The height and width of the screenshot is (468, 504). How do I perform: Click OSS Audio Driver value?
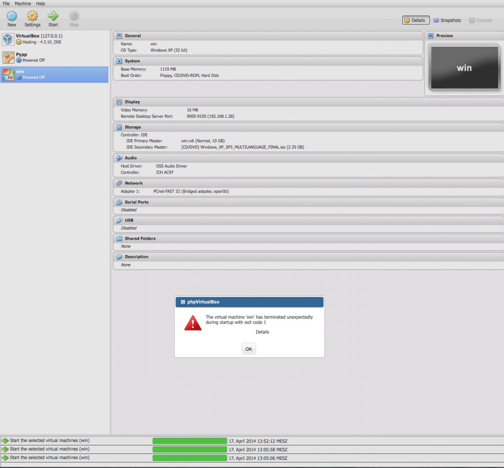tap(171, 166)
